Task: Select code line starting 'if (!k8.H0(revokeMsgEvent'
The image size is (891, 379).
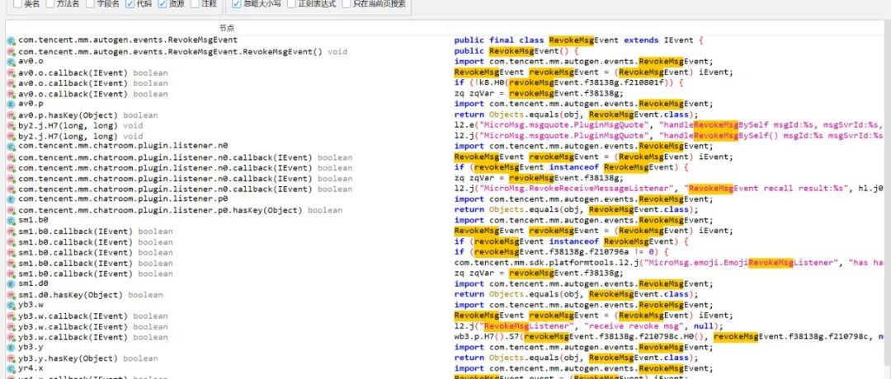Action: [x=568, y=83]
